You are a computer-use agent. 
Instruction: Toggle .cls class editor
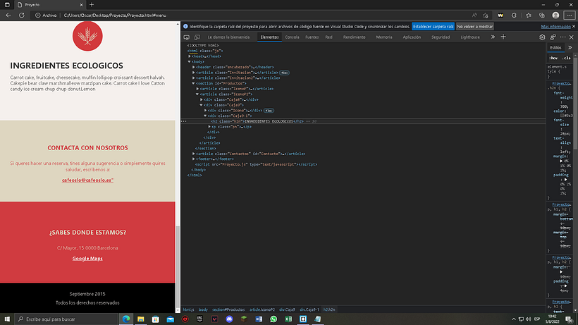tap(567, 58)
